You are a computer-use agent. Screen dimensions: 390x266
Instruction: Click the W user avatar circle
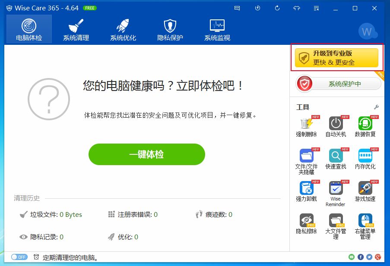pos(368,31)
